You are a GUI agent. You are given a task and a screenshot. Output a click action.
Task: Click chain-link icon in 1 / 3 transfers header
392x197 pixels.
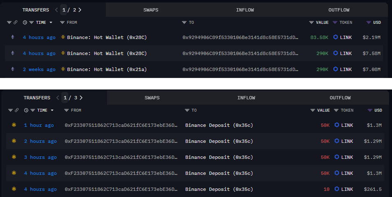point(17,110)
